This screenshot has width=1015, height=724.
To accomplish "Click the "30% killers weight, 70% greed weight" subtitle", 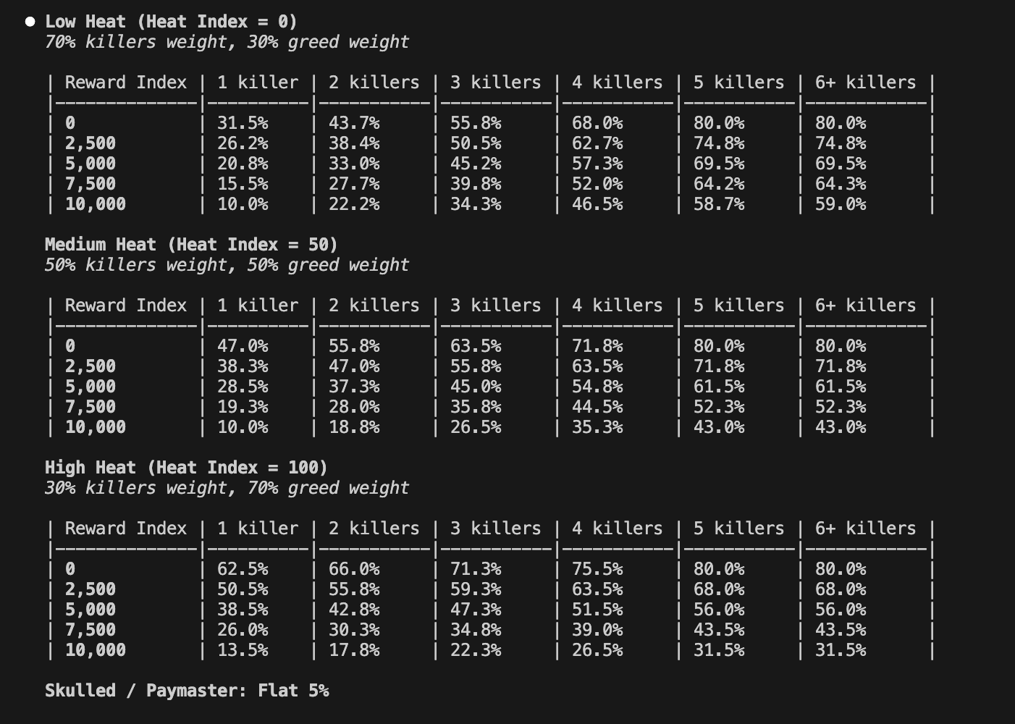I will click(x=227, y=488).
